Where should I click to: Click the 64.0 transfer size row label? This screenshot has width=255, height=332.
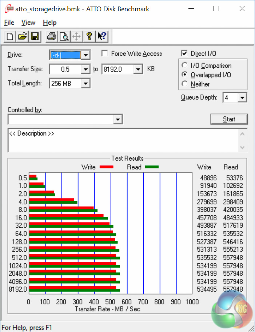21,233
